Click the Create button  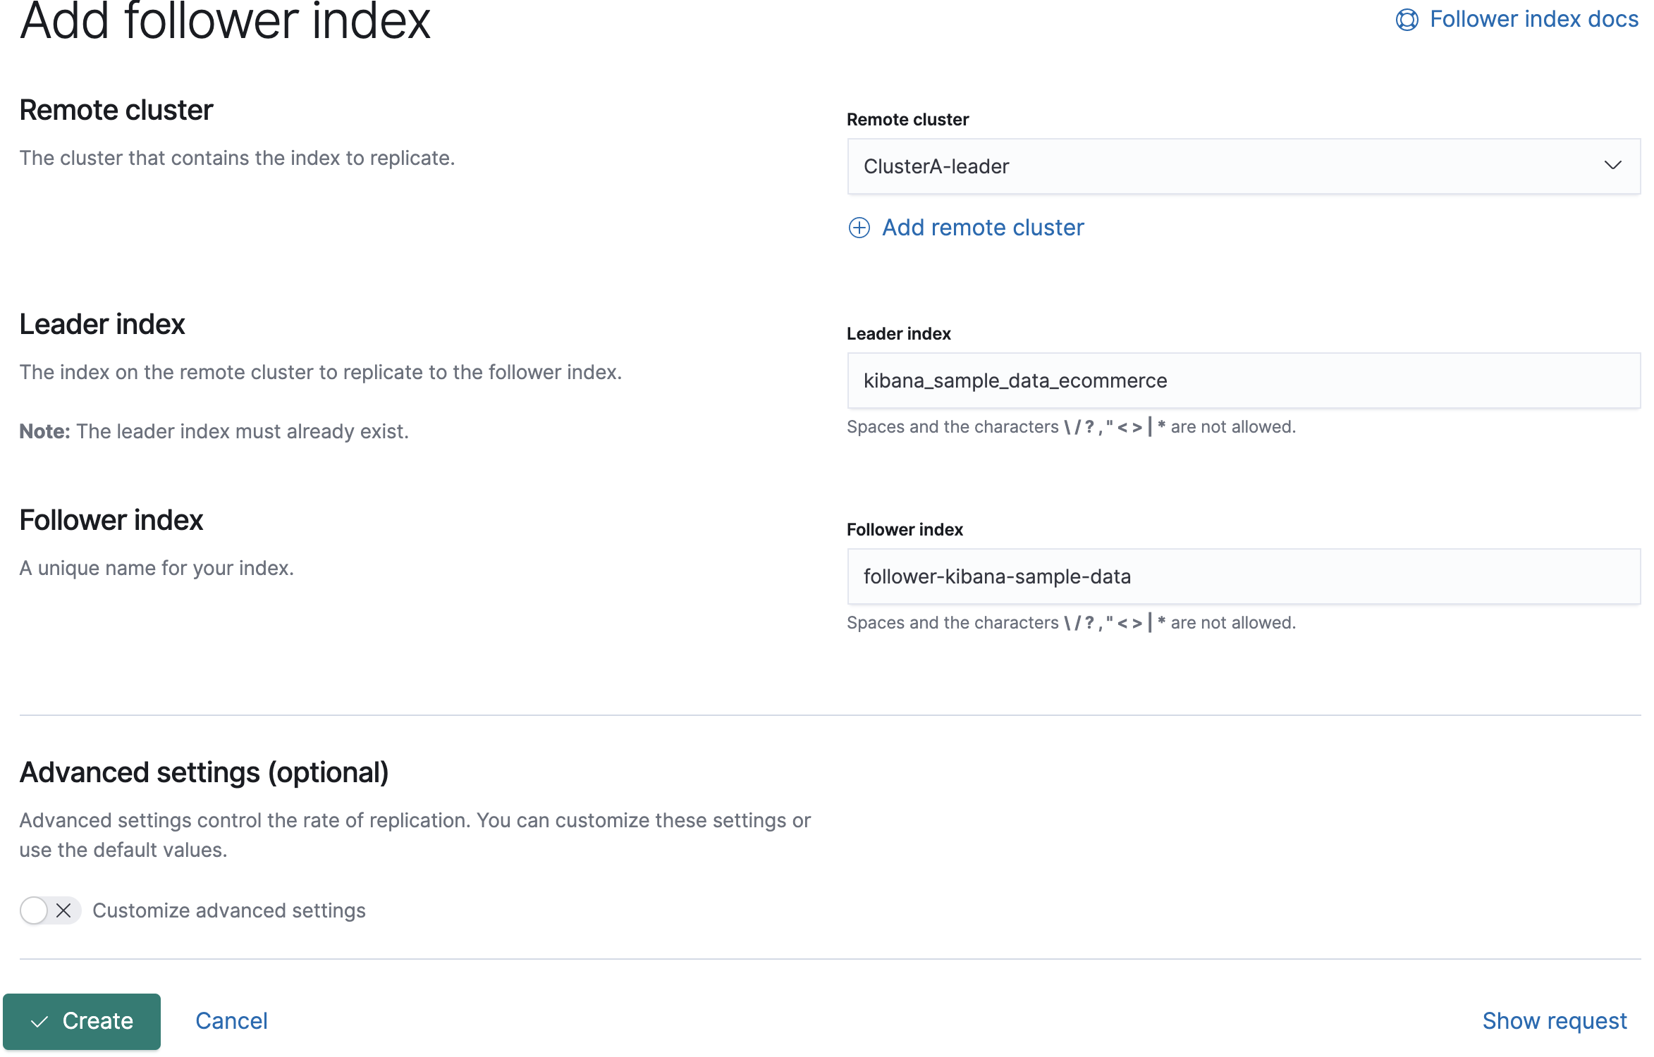point(82,1020)
